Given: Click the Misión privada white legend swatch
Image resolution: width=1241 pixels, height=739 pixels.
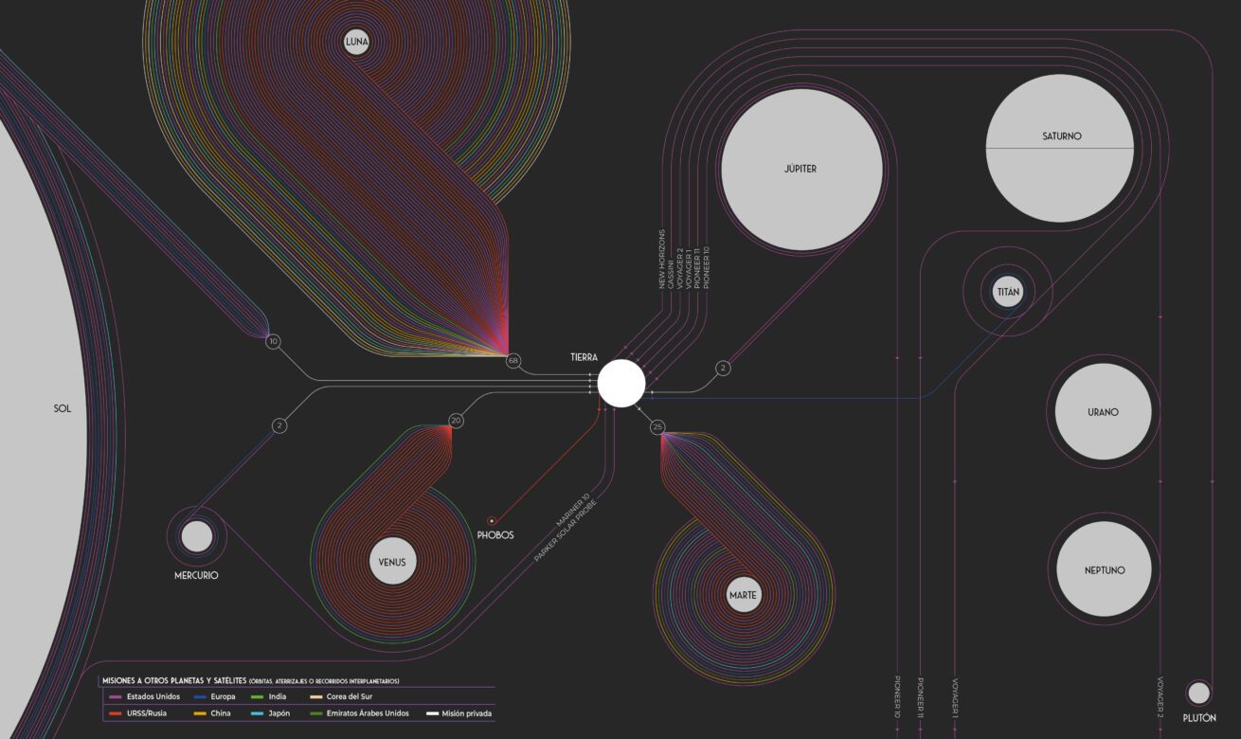Looking at the screenshot, I should (432, 713).
